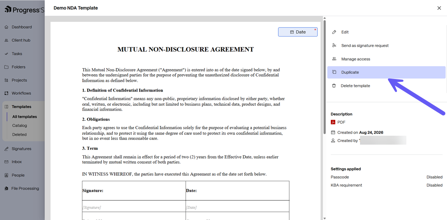Click the Passcode setting row
Screen dimensions: 447x220
(386, 177)
